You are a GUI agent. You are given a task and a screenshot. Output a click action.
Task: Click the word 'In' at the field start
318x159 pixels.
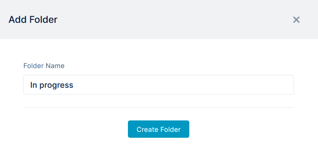point(34,85)
